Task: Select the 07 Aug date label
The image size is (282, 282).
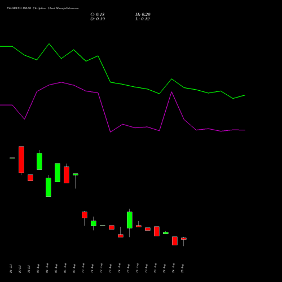Action: [x=74, y=268]
